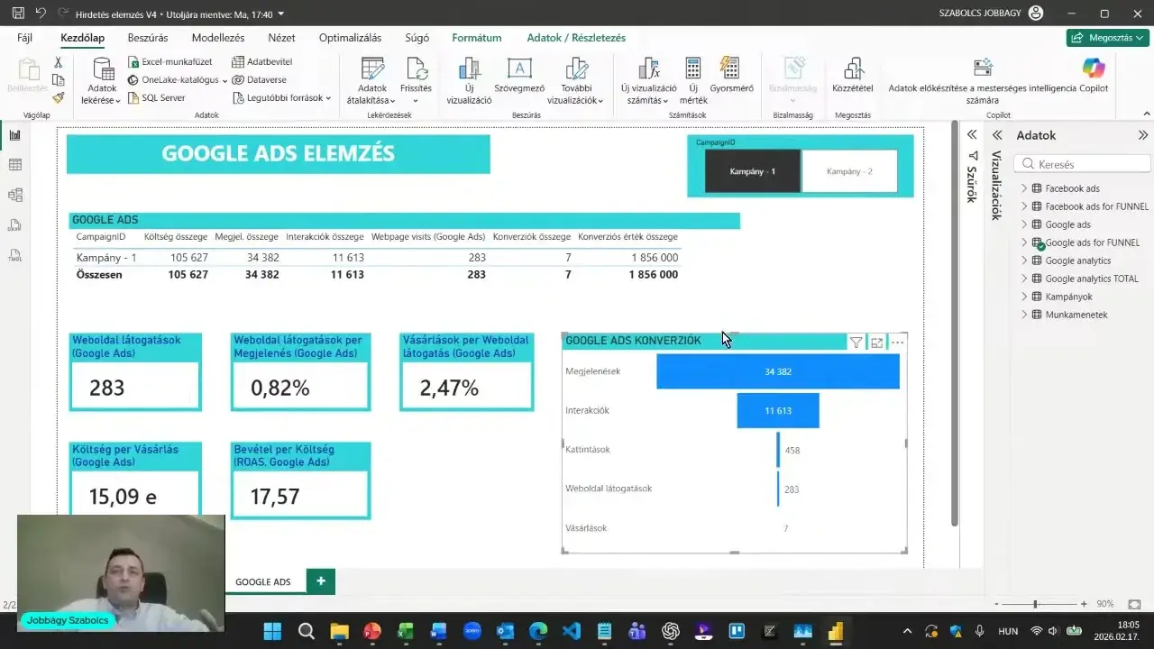Select the Kampány - 1 slicer button

753,171
